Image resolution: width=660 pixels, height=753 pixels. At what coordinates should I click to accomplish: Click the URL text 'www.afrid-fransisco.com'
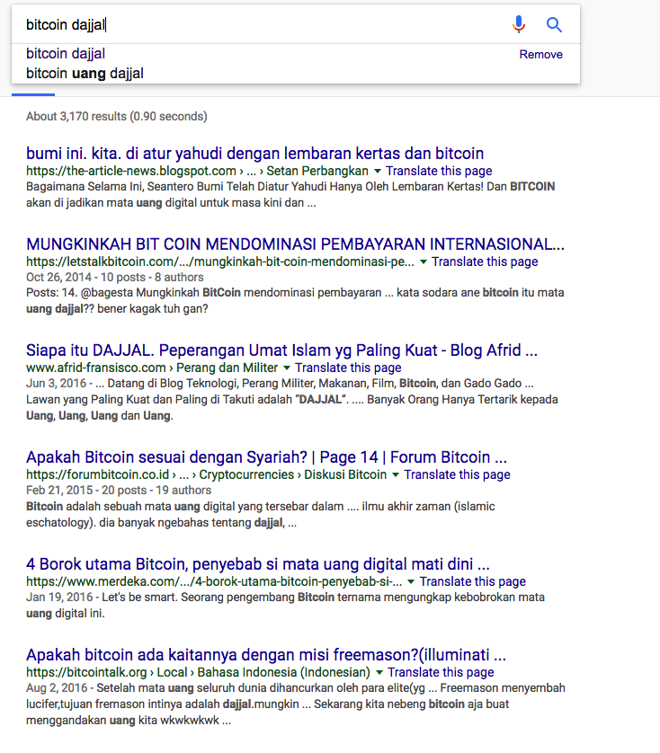click(95, 368)
